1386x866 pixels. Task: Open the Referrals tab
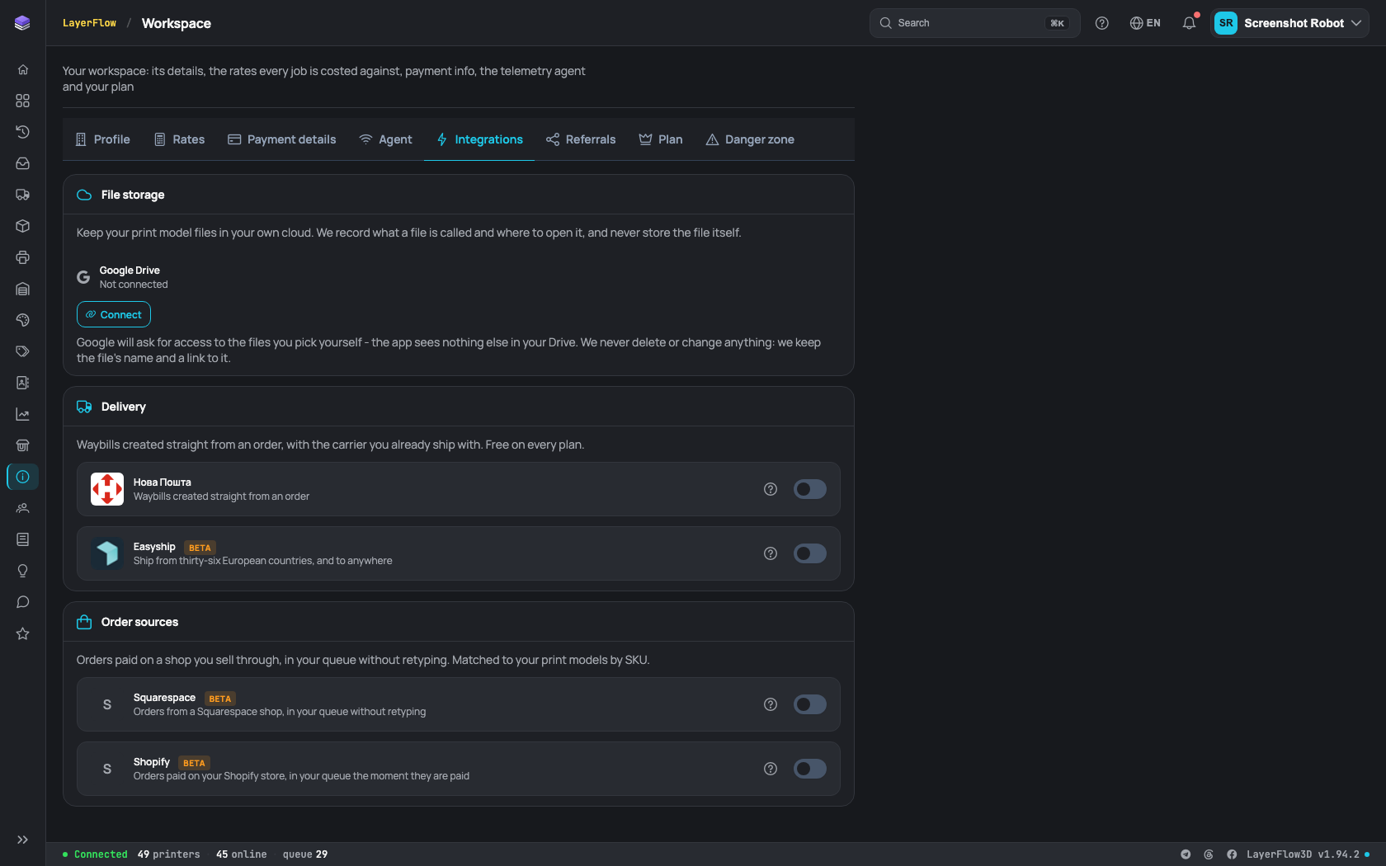pyautogui.click(x=581, y=139)
